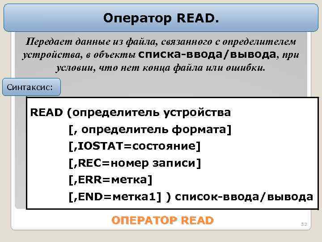The width and height of the screenshot is (322, 242).
Task: Select the line 'READ (определитель устройства'
Action: pyautogui.click(x=131, y=113)
